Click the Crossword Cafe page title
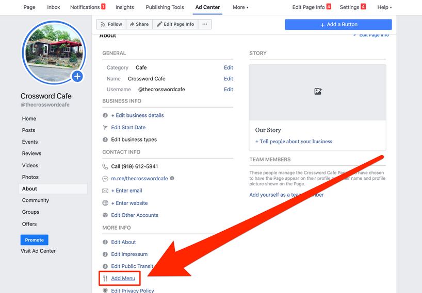The image size is (422, 293). click(46, 96)
